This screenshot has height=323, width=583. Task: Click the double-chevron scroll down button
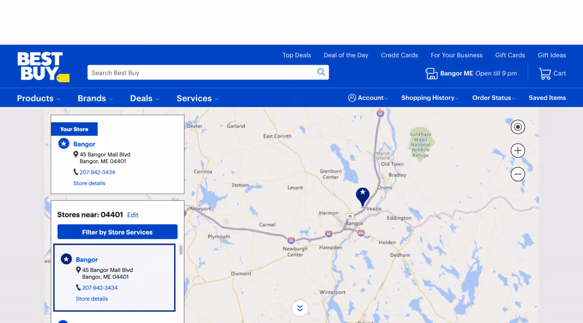299,308
